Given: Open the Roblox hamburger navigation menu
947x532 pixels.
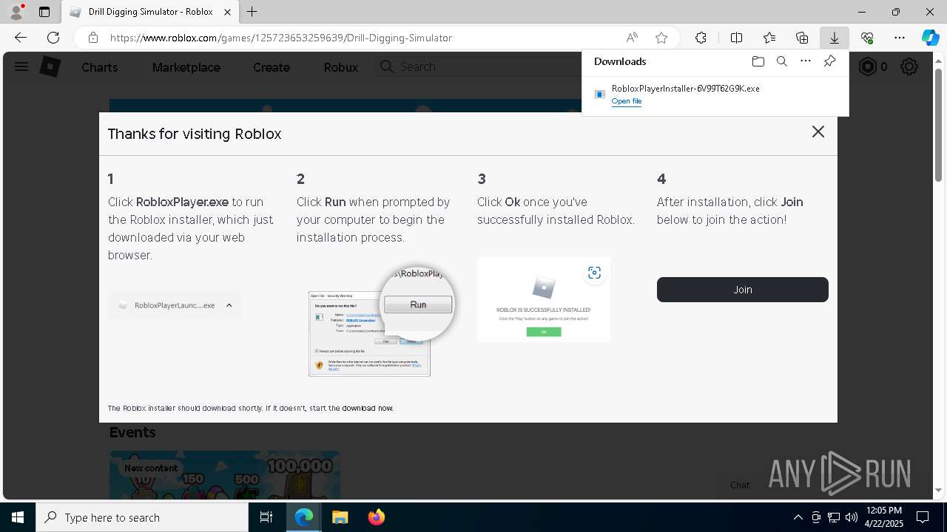Looking at the screenshot, I should pos(21,66).
